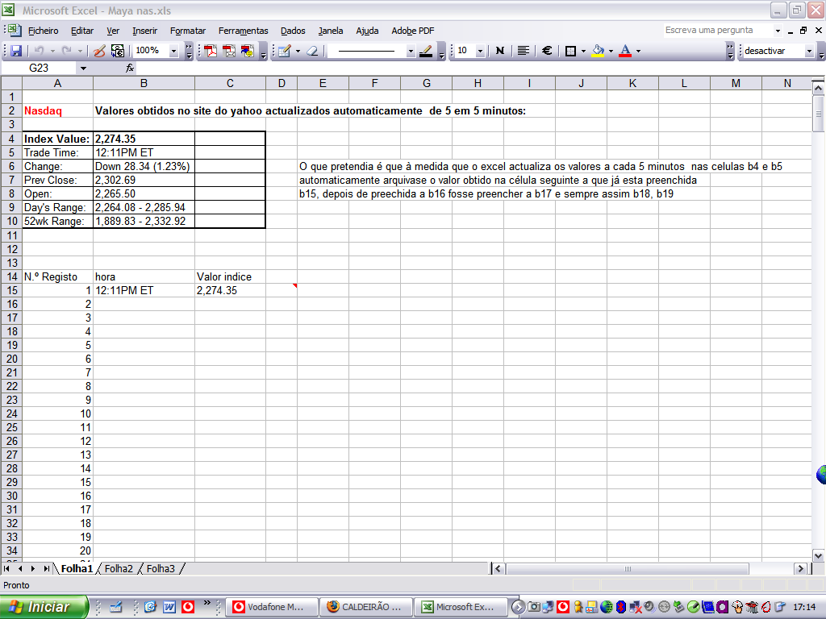Apply yellow fill color bucket
Screen dimensions: 826x619
pyautogui.click(x=598, y=51)
